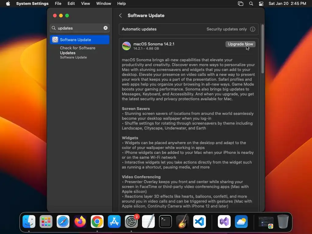
Task: Open App Store from the Dock
Action: click(x=114, y=222)
